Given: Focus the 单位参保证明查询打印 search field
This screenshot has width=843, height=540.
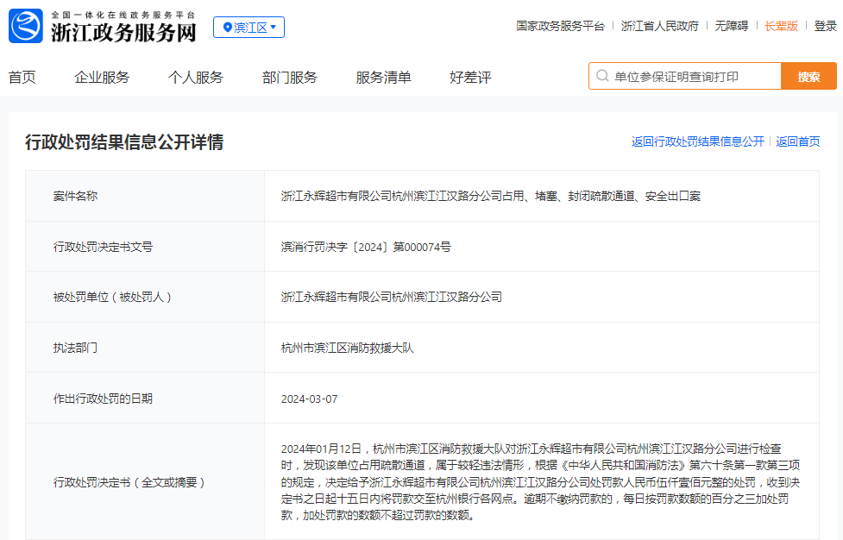Looking at the screenshot, I should click(x=685, y=76).
